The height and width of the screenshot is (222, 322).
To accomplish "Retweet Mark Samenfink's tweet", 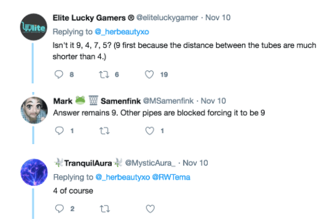I will pos(104,131).
